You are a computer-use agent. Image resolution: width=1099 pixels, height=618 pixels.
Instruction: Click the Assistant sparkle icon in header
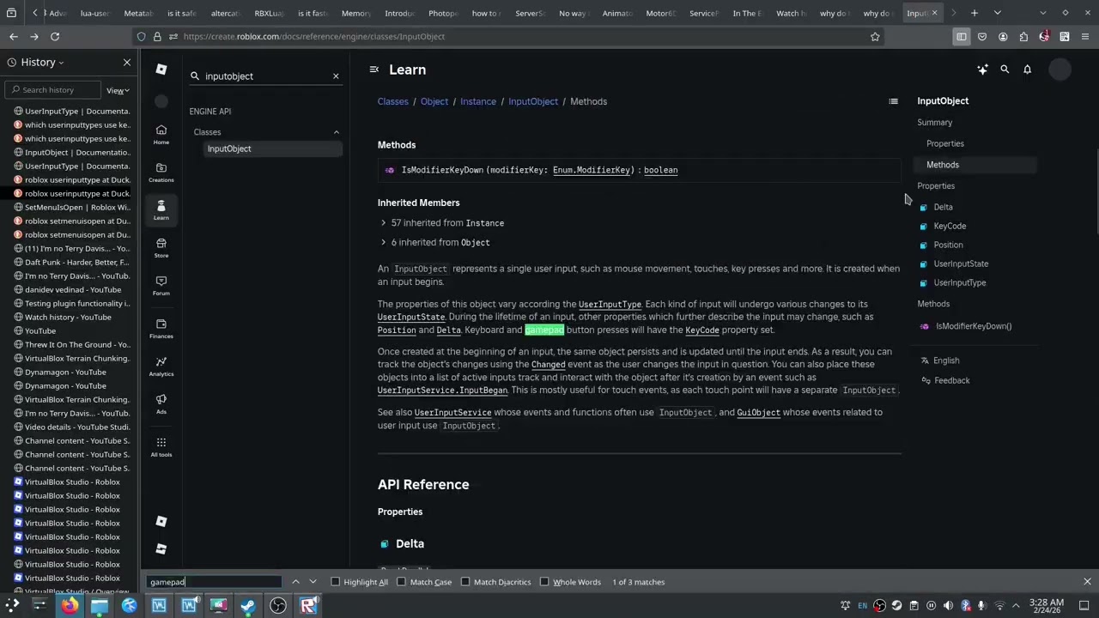point(982,70)
